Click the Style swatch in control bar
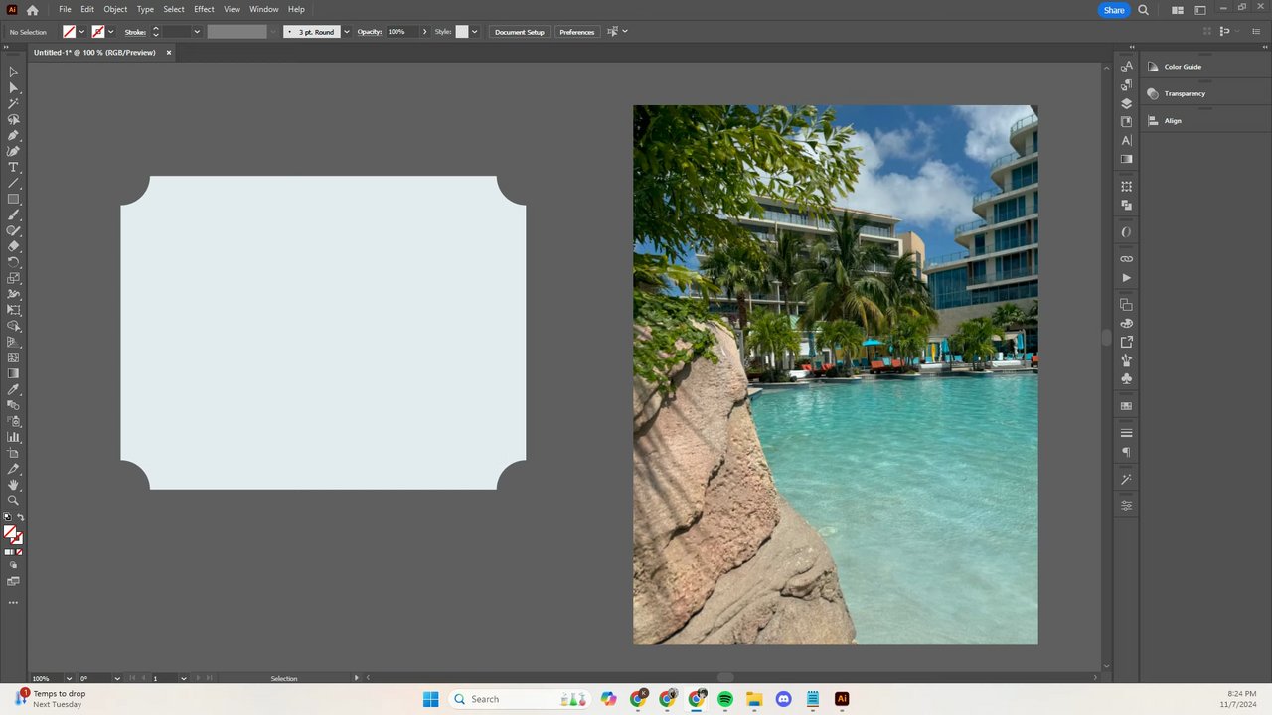 (x=462, y=32)
